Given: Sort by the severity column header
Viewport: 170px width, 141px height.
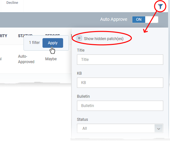Looking at the screenshot, I should pyautogui.click(x=4, y=36).
